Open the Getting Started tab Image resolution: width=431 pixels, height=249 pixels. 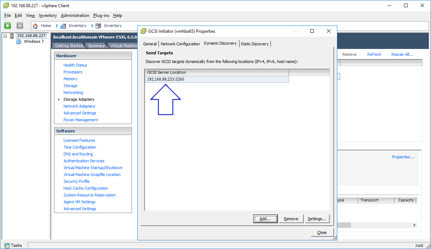pyautogui.click(x=69, y=46)
